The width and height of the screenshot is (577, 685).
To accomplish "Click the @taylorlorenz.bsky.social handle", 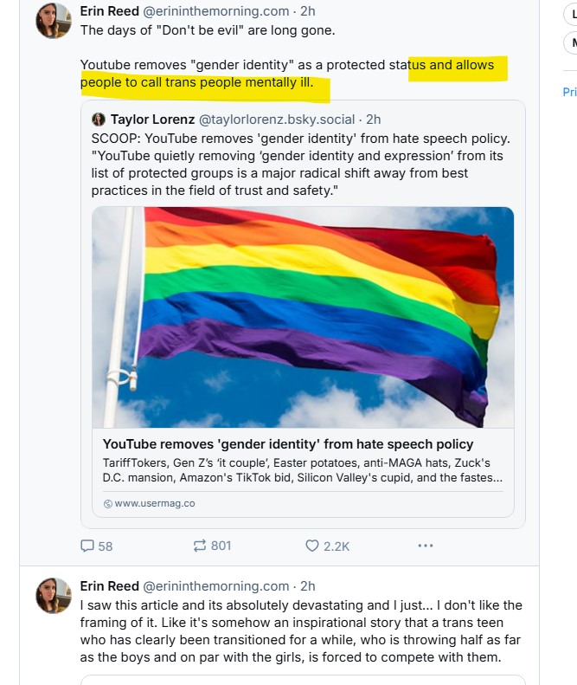I will (x=277, y=120).
